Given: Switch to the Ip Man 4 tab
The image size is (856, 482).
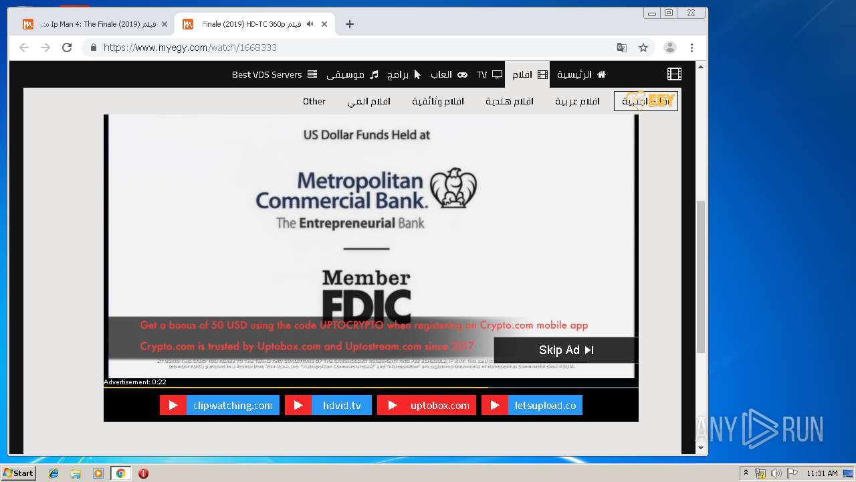Looking at the screenshot, I should click(x=94, y=24).
